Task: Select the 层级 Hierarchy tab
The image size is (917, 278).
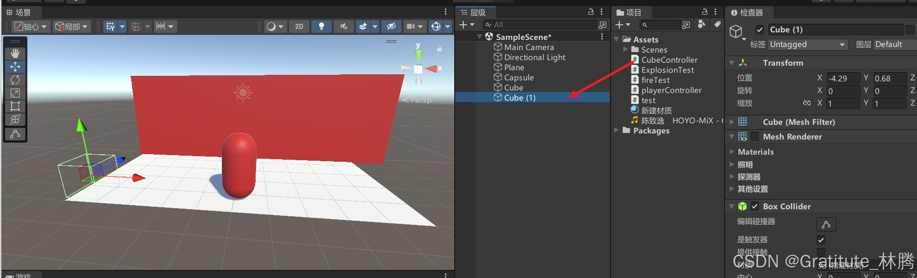Action: coord(473,12)
